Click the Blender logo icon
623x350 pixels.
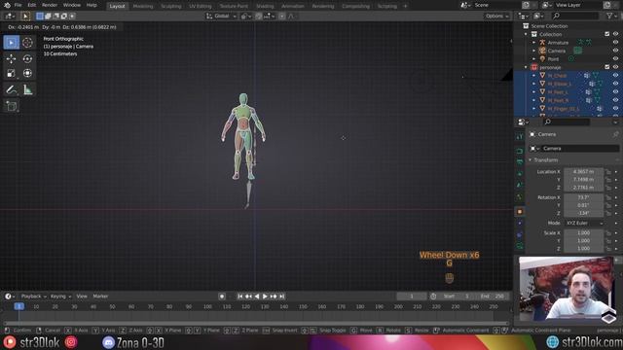coord(7,5)
